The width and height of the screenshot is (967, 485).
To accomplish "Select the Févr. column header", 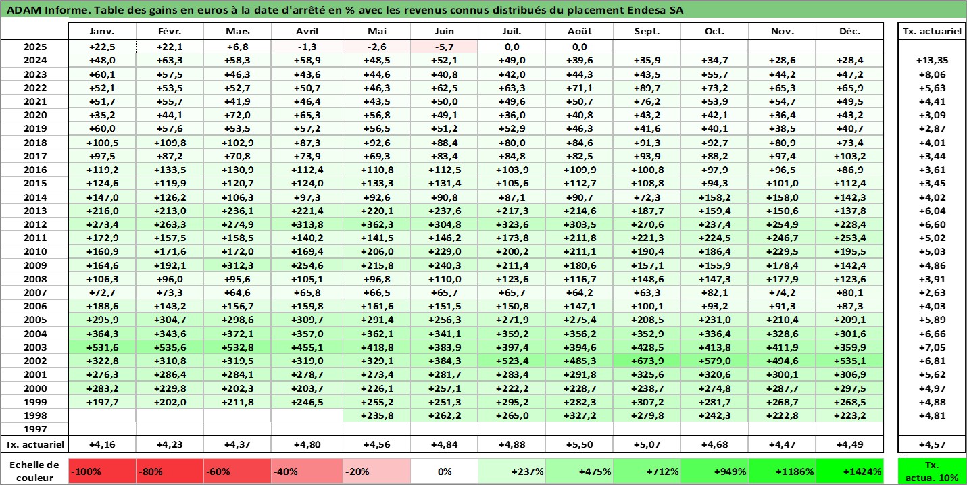I will coord(170,32).
